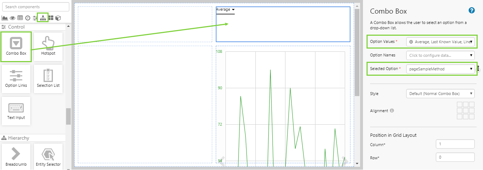Open the hierarchy category icon

(x=43, y=18)
